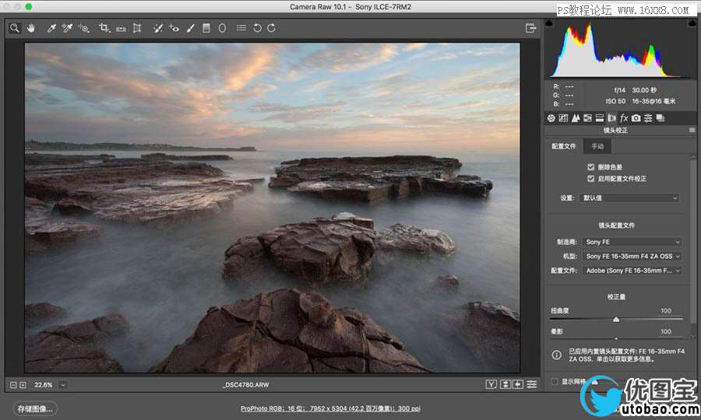The width and height of the screenshot is (701, 420).
Task: Click the 存储图像 button
Action: click(34, 408)
